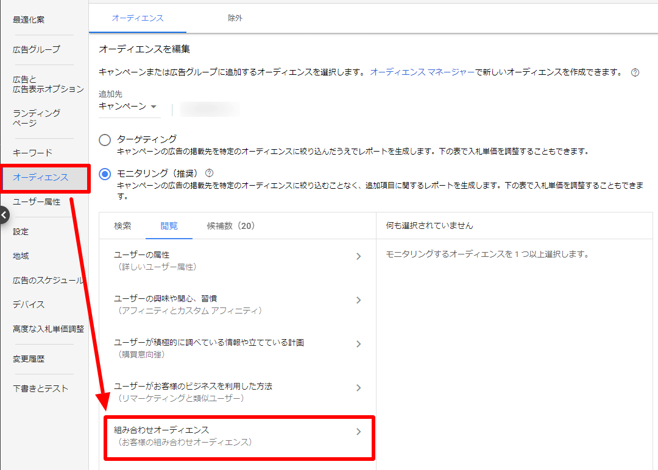Click the help icon beside オーディエンス マネージャー text
The width and height of the screenshot is (658, 470).
tap(635, 72)
